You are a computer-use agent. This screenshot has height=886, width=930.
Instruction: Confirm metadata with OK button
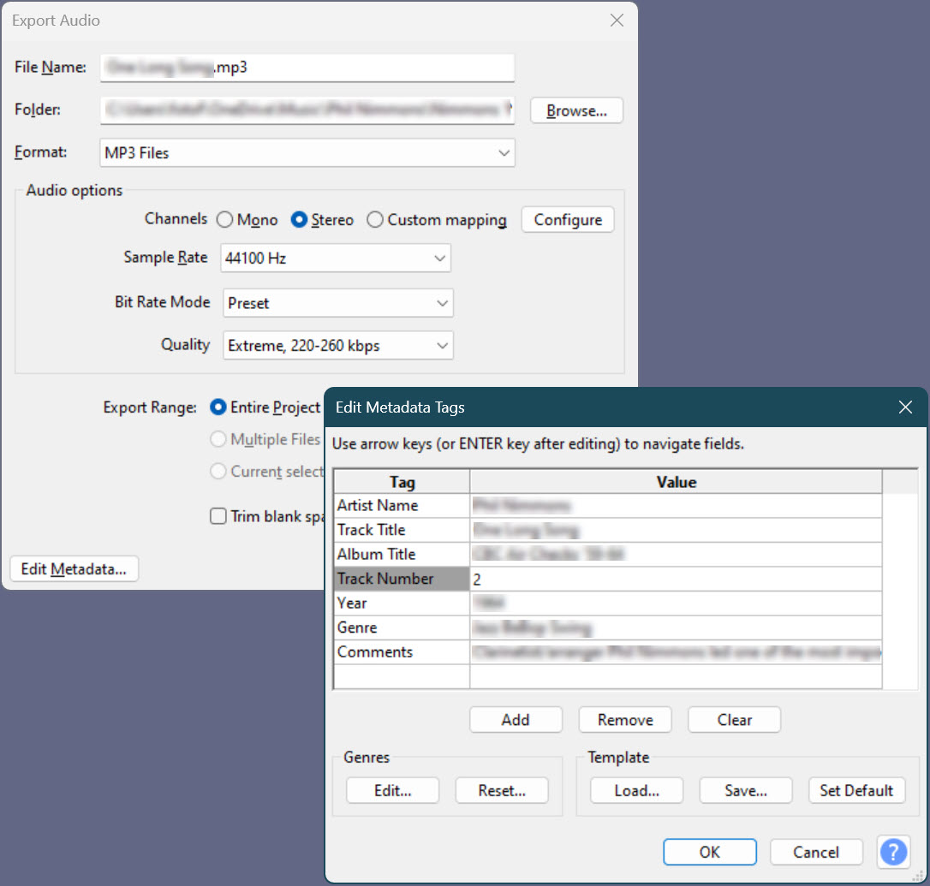(709, 852)
